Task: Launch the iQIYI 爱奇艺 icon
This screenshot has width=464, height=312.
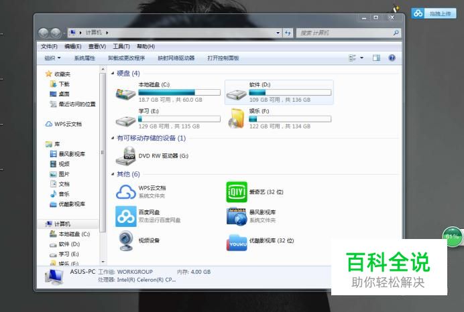Action: pyautogui.click(x=237, y=192)
